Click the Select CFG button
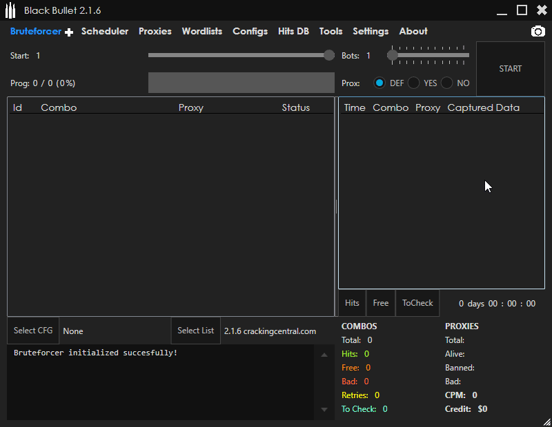The width and height of the screenshot is (552, 427). (33, 331)
